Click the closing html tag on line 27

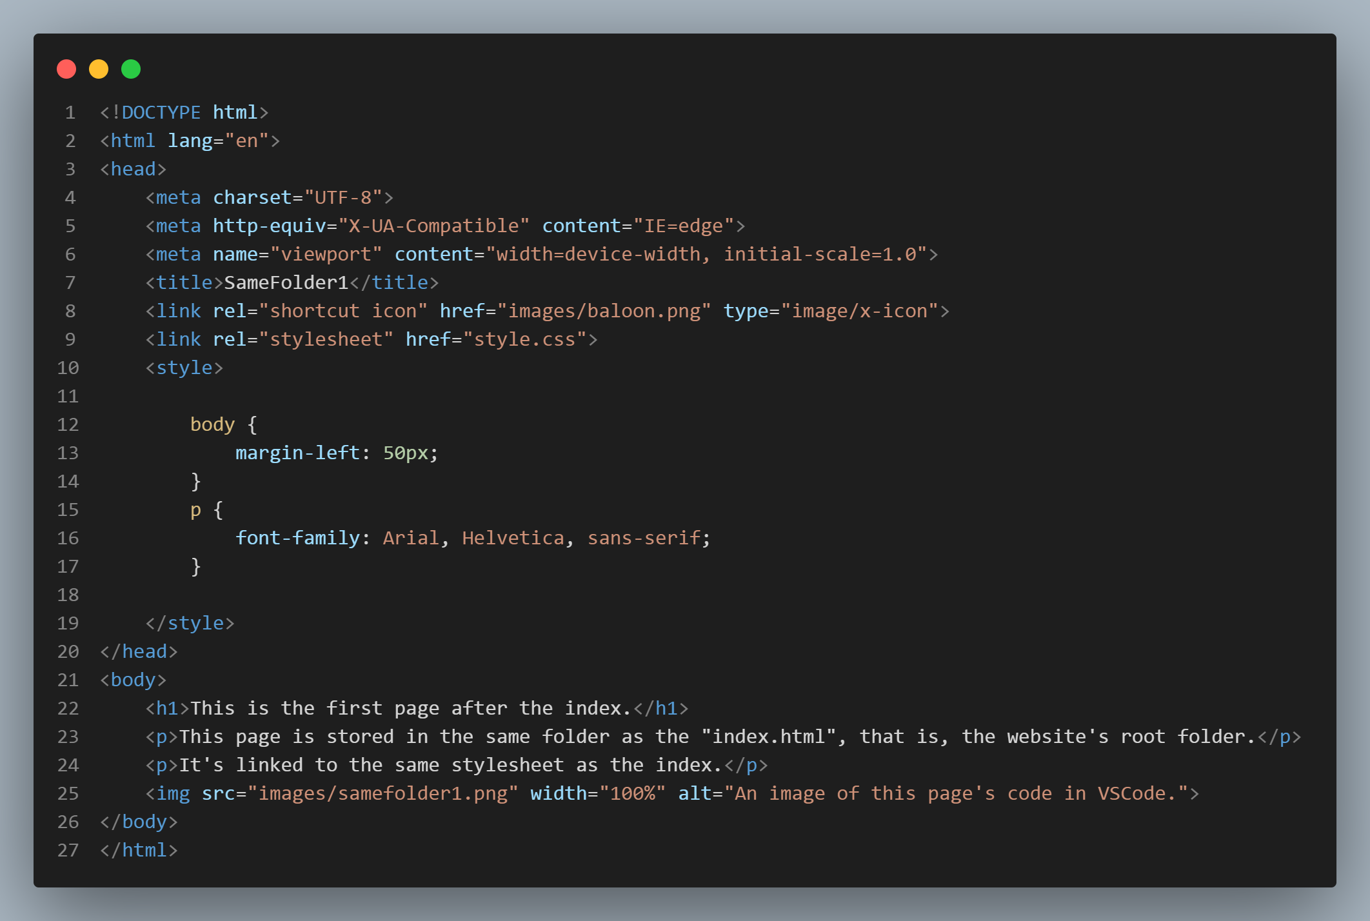click(x=139, y=850)
